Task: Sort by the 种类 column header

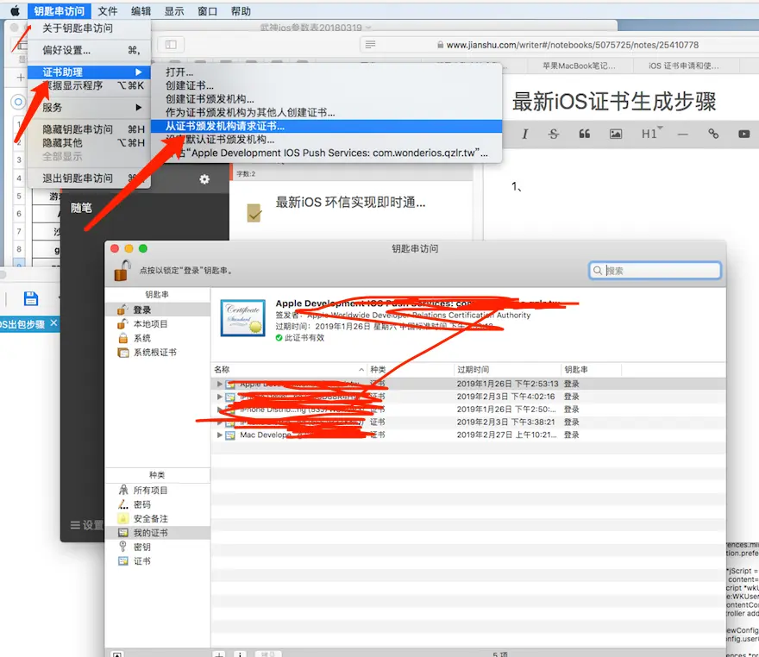Action: click(410, 370)
